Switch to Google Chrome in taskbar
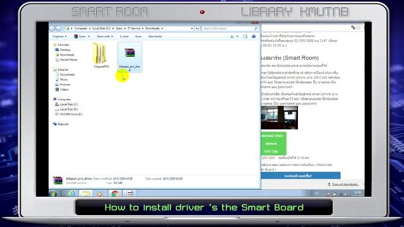 coord(115,194)
